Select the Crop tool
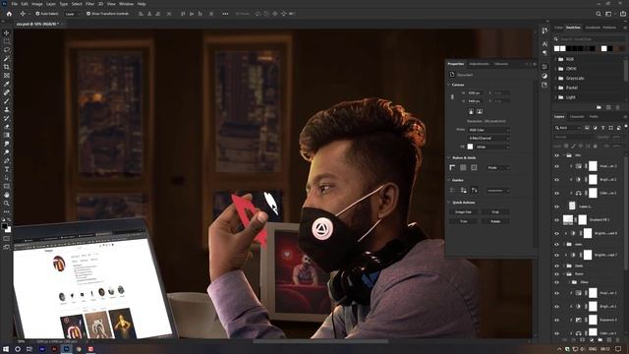This screenshot has height=354, width=629. (x=7, y=67)
